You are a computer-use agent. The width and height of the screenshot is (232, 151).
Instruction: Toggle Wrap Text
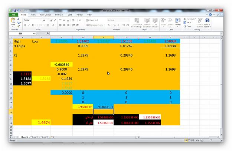(x=92, y=20)
